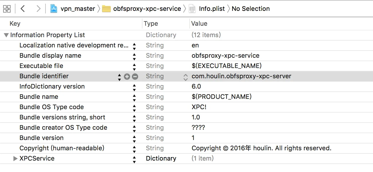The image size is (373, 172).
Task: Click the Key column header
Action: [15, 24]
